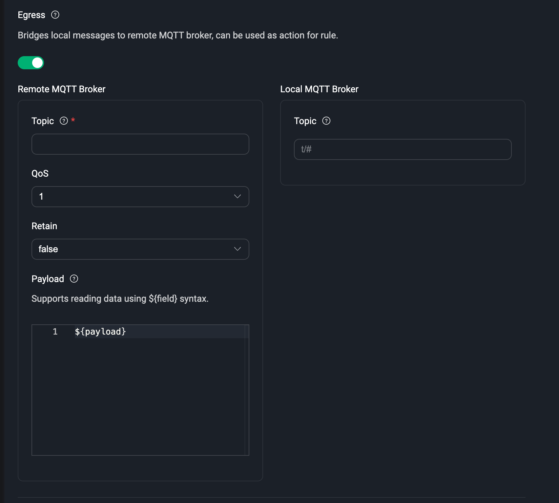Screen dimensions: 559x503
Task: Click the help icon next to Egress
Action: [55, 15]
